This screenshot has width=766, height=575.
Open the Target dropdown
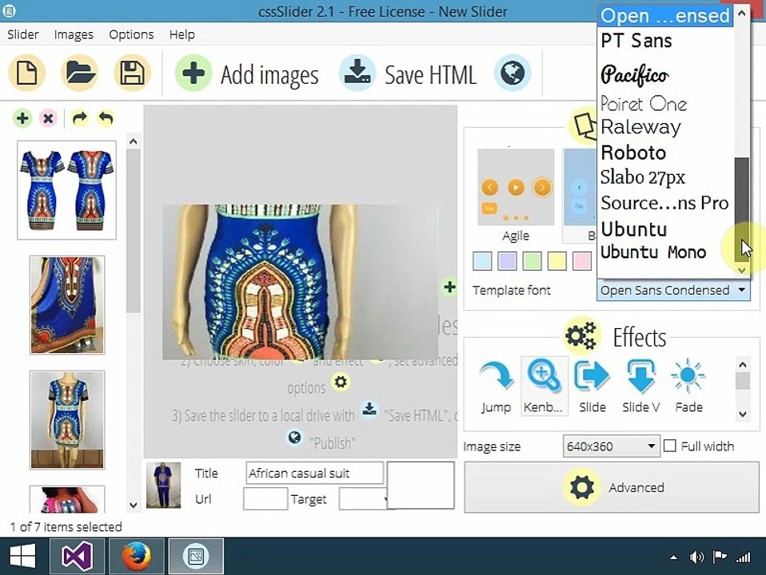tap(365, 499)
